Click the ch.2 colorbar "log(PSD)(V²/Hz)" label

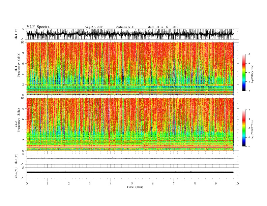click(252, 130)
